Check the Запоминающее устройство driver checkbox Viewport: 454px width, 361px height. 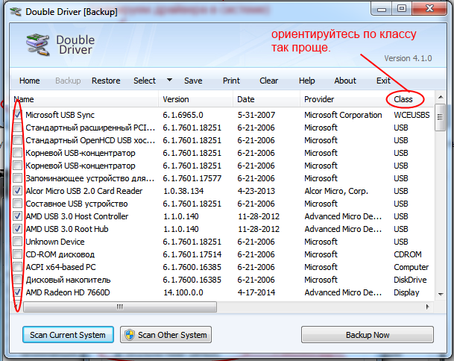18,178
